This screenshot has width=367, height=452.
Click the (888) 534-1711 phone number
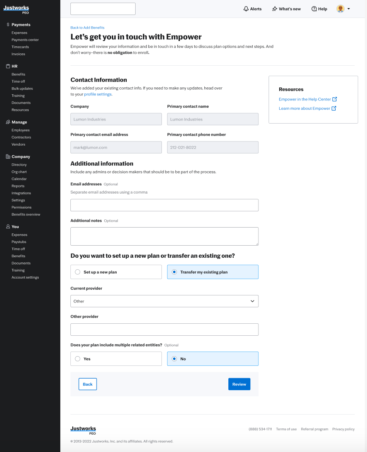(x=260, y=429)
